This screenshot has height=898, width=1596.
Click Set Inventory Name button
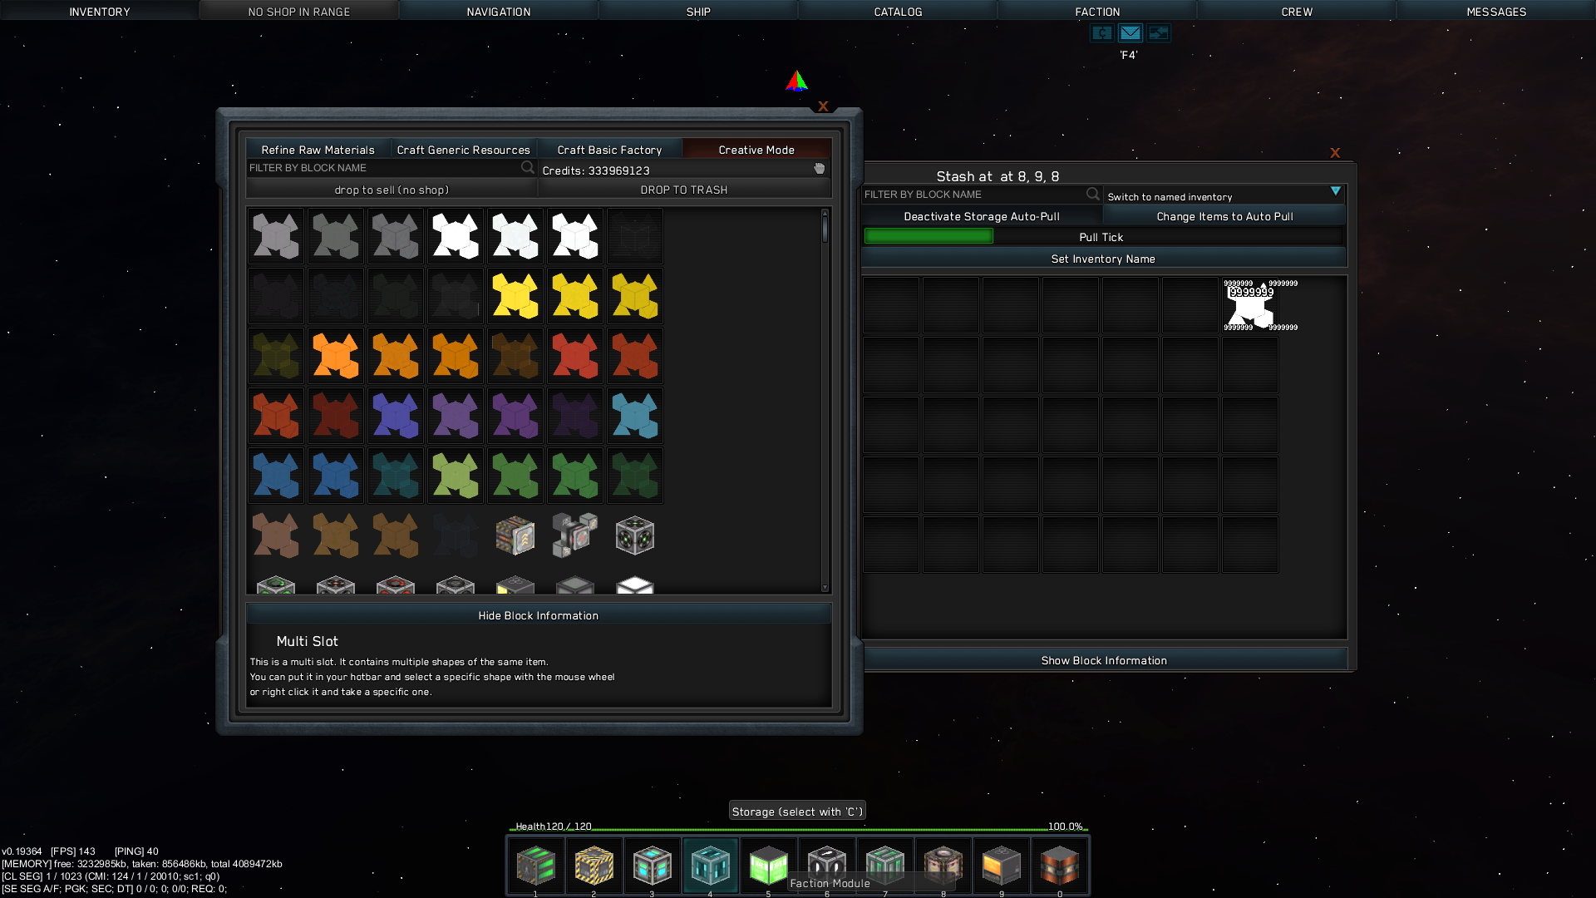[1102, 259]
